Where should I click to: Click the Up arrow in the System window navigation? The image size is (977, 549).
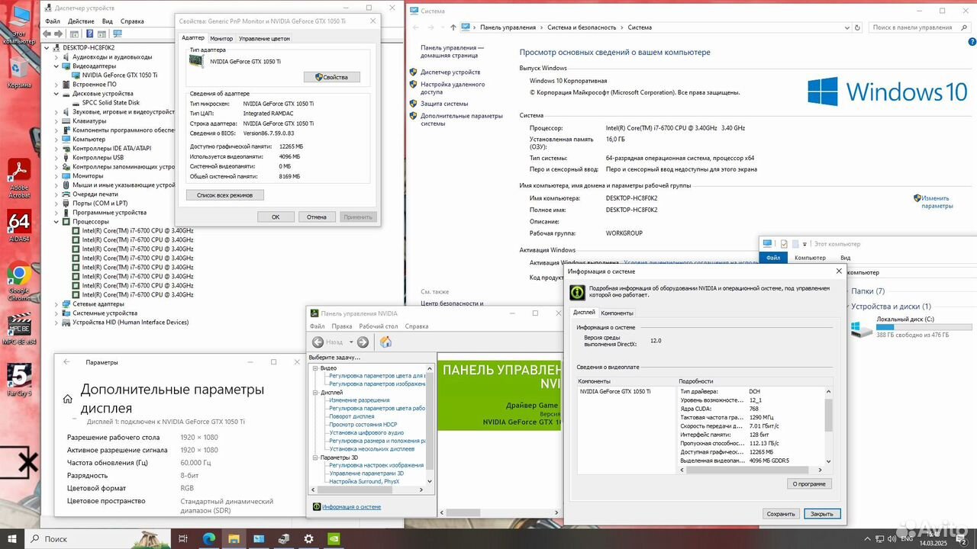pos(453,27)
